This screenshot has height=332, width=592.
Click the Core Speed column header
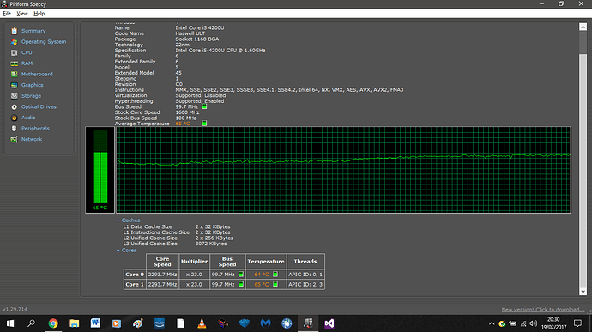tap(162, 262)
